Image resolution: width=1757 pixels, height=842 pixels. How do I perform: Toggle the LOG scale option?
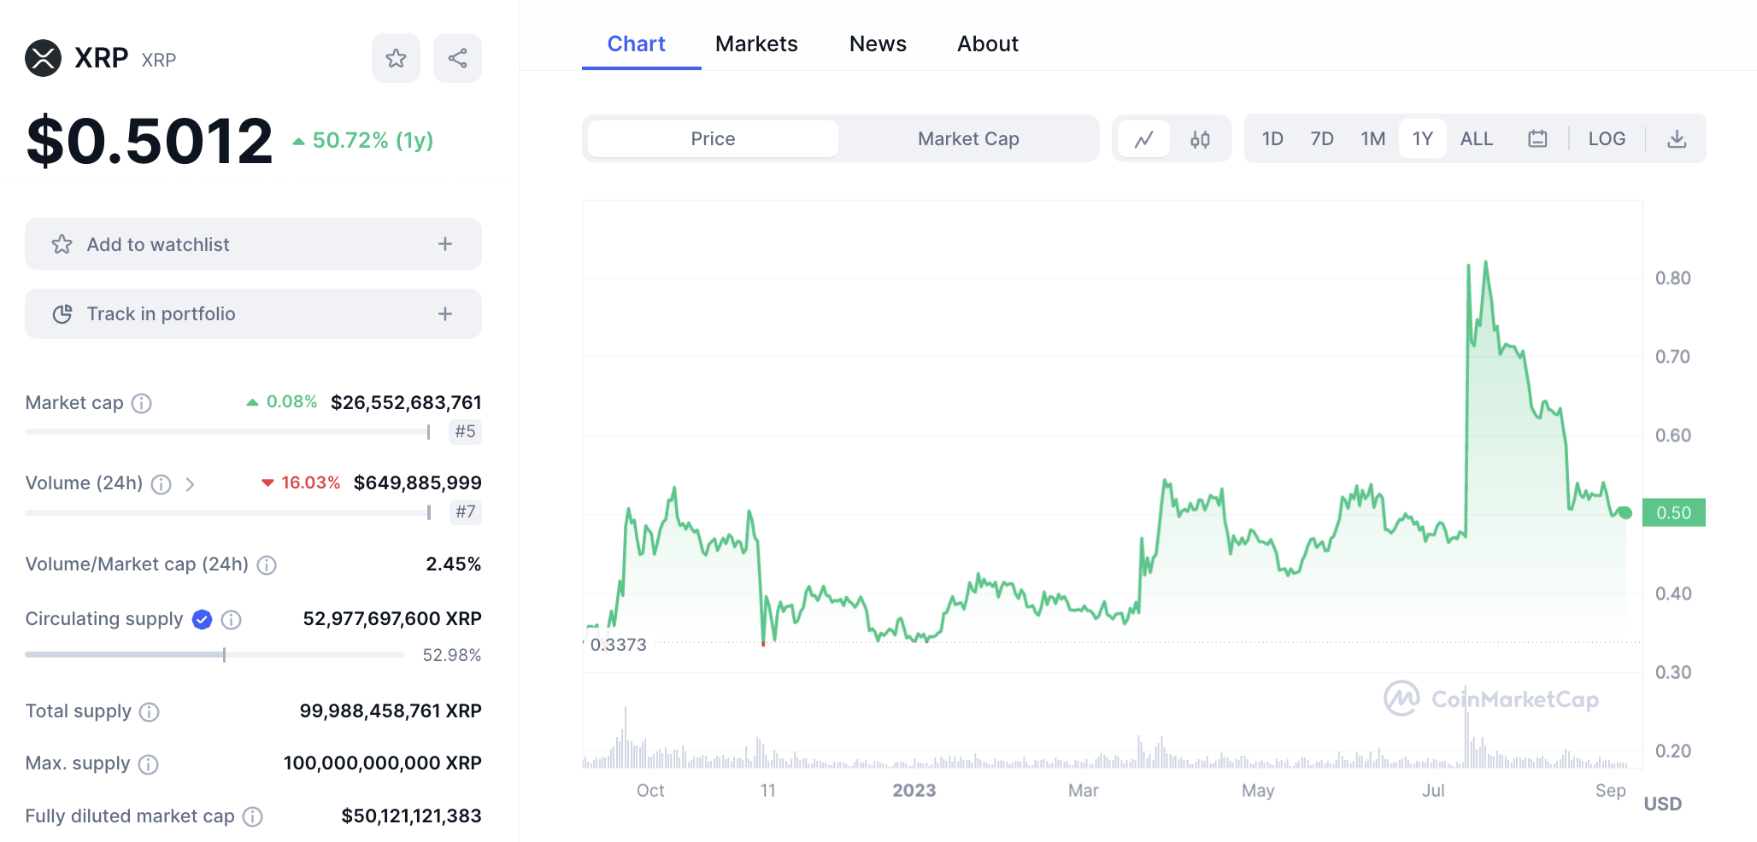1607,138
